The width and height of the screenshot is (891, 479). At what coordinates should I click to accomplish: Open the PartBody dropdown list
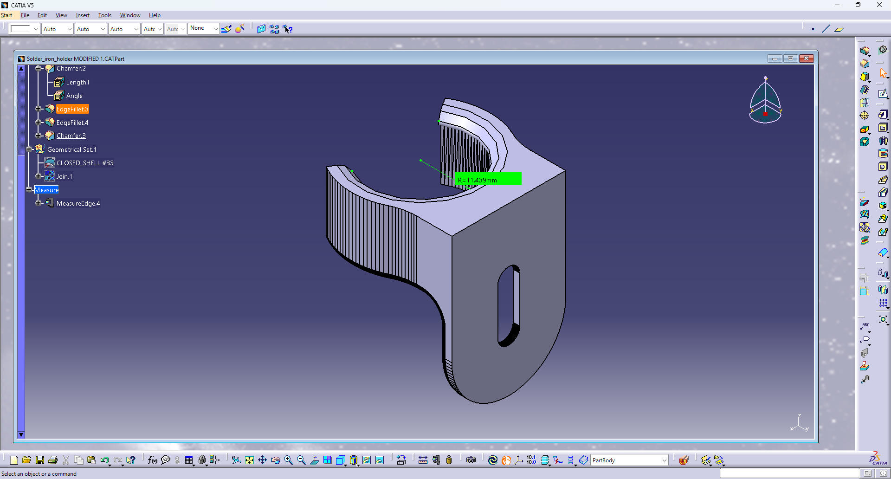664,460
